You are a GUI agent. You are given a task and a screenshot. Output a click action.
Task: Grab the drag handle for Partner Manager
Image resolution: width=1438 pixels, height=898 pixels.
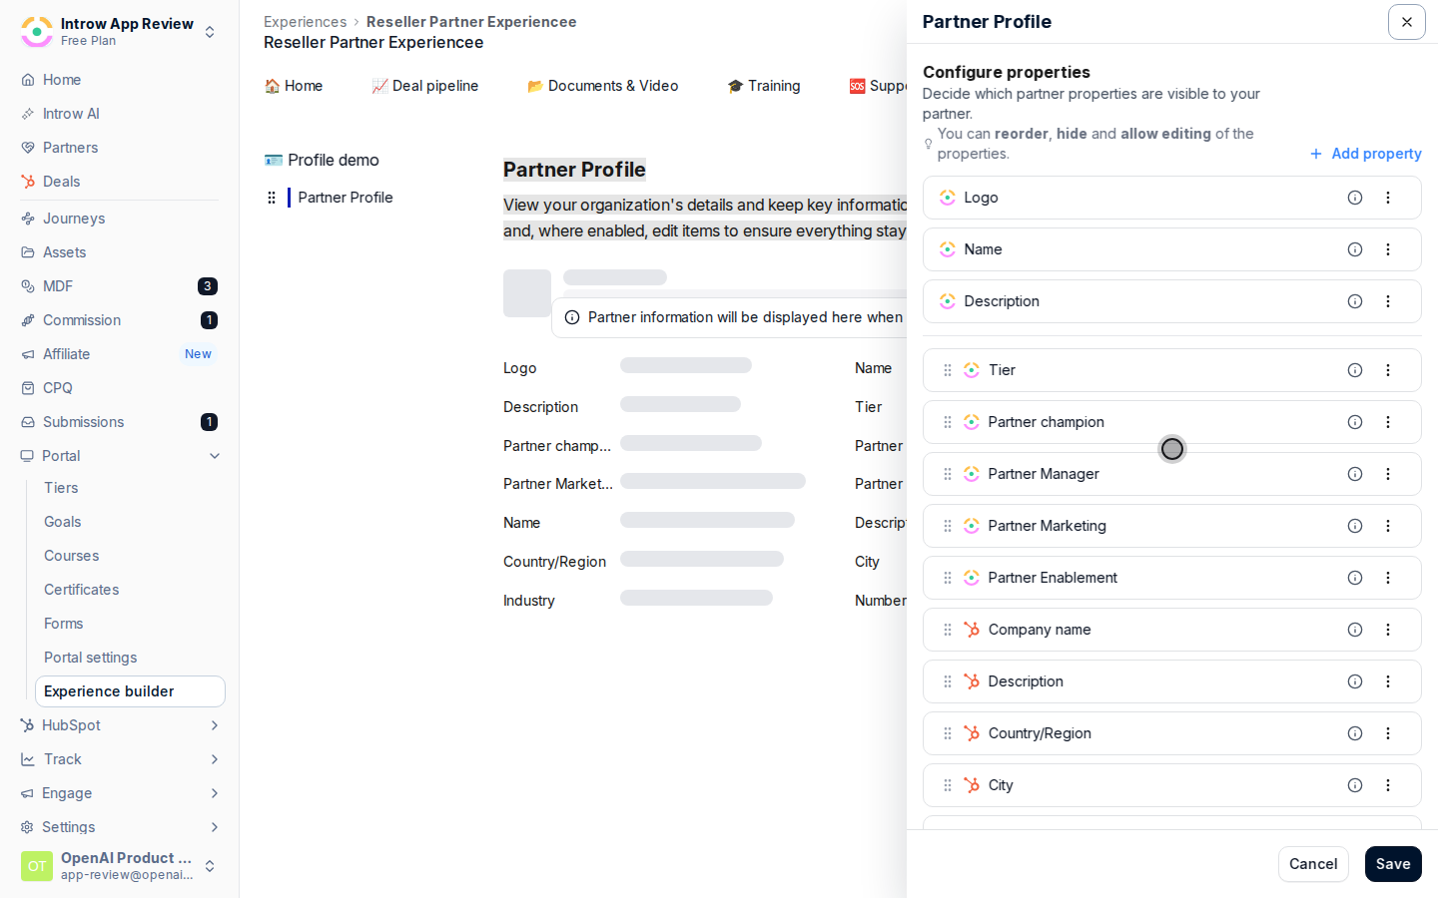pos(948,474)
